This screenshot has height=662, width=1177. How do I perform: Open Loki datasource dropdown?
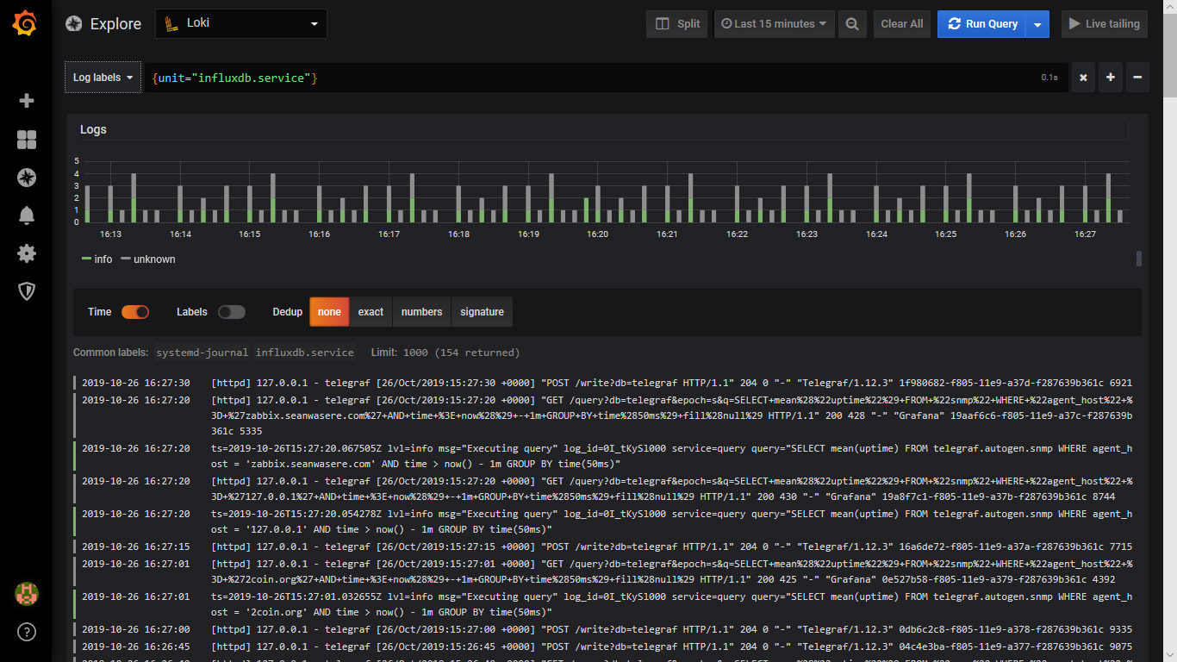[241, 24]
